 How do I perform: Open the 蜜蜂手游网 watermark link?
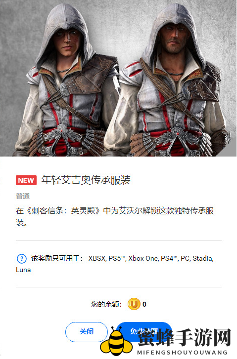184,337
